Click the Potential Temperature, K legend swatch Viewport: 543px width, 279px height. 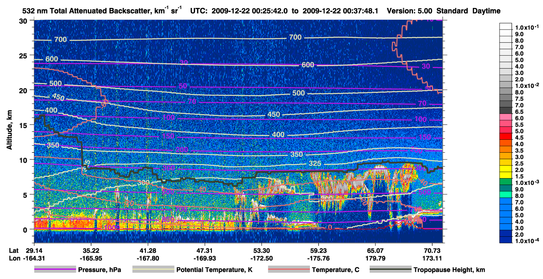pos(153,270)
